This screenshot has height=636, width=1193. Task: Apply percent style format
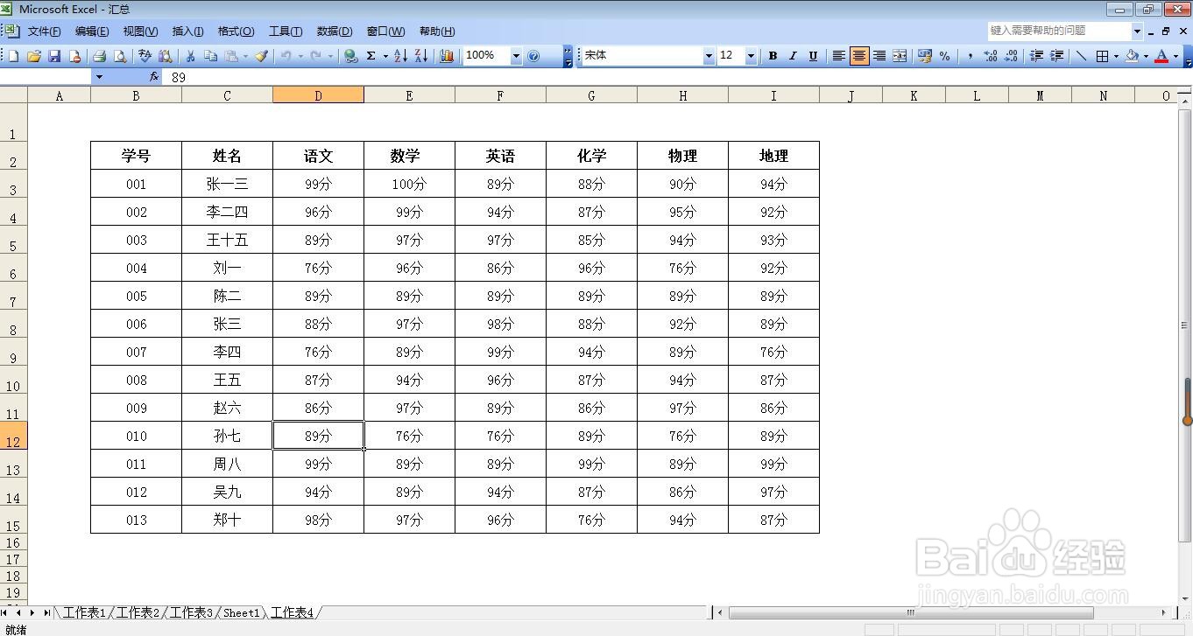[x=944, y=55]
